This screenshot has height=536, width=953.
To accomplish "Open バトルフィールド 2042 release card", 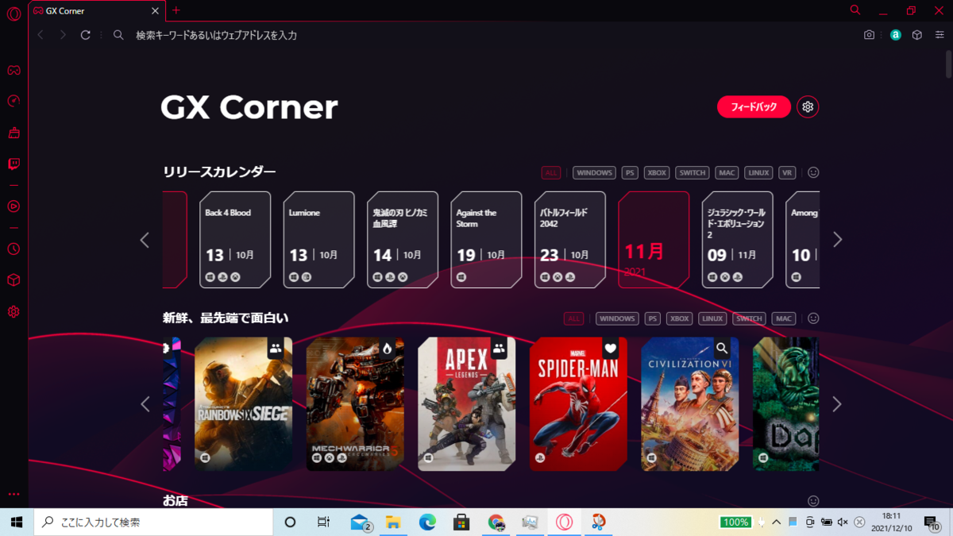I will [570, 240].
